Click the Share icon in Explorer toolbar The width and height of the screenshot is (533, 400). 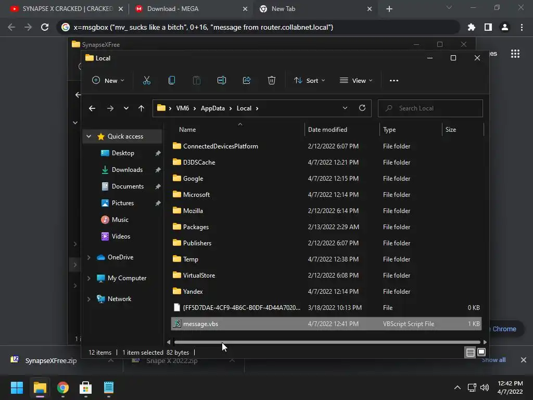click(x=246, y=81)
